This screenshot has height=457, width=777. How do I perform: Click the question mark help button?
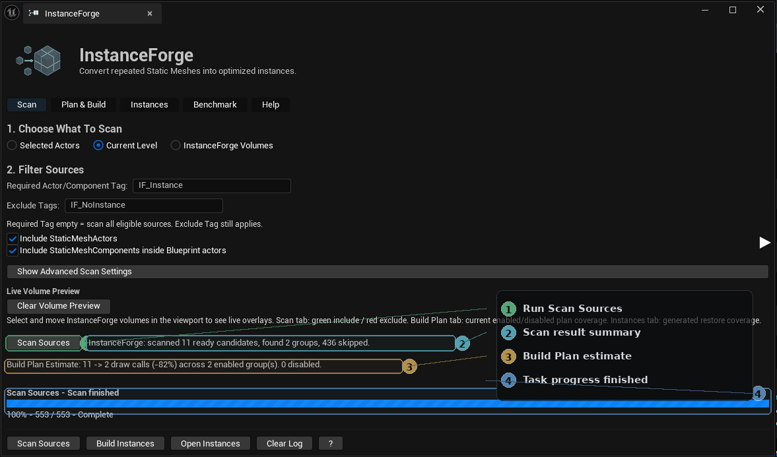(x=331, y=444)
